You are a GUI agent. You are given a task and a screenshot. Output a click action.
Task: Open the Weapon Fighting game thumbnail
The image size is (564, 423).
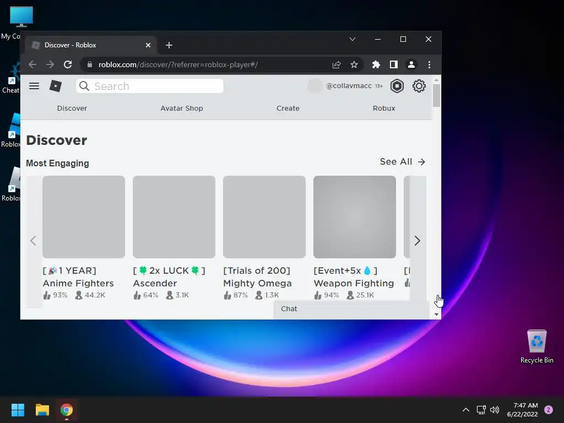point(355,217)
